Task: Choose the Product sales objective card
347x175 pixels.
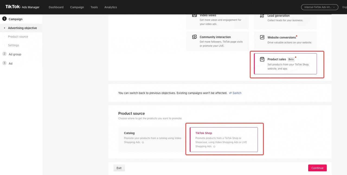Action: pyautogui.click(x=285, y=64)
